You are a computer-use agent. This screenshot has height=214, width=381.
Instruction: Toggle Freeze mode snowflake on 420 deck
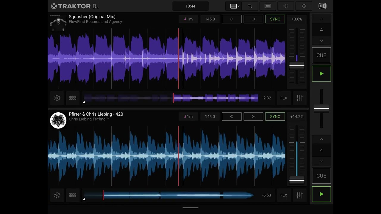point(57,195)
